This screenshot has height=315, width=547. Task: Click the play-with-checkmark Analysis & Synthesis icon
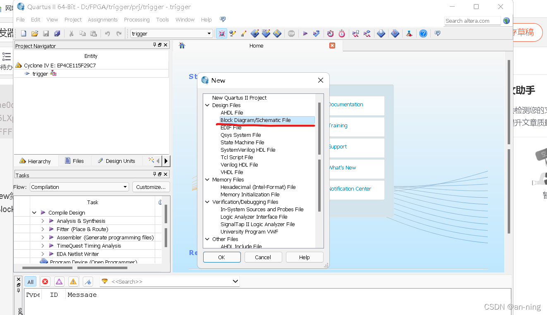[x=317, y=33]
